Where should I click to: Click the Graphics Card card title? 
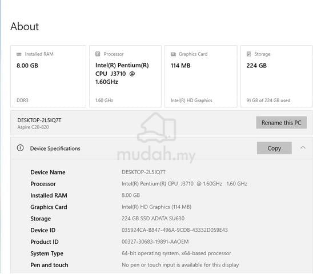pyautogui.click(x=193, y=54)
